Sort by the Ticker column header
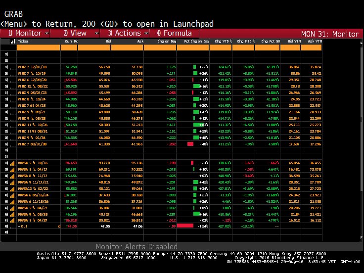The width and height of the screenshot is (364, 273). pos(23,42)
